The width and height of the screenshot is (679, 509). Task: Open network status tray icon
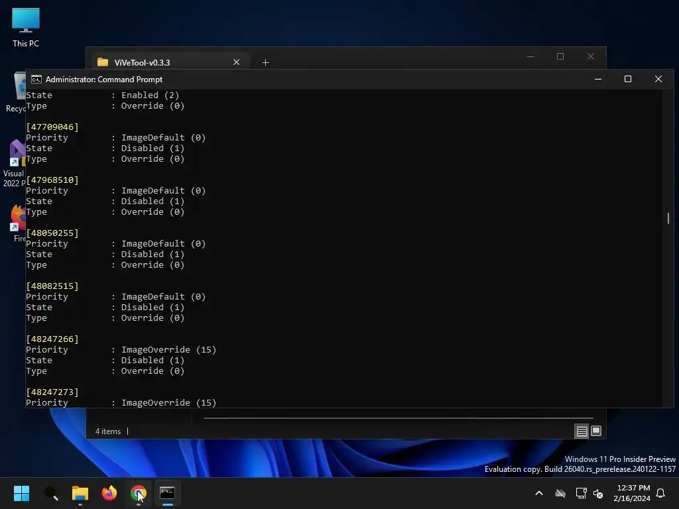[581, 493]
